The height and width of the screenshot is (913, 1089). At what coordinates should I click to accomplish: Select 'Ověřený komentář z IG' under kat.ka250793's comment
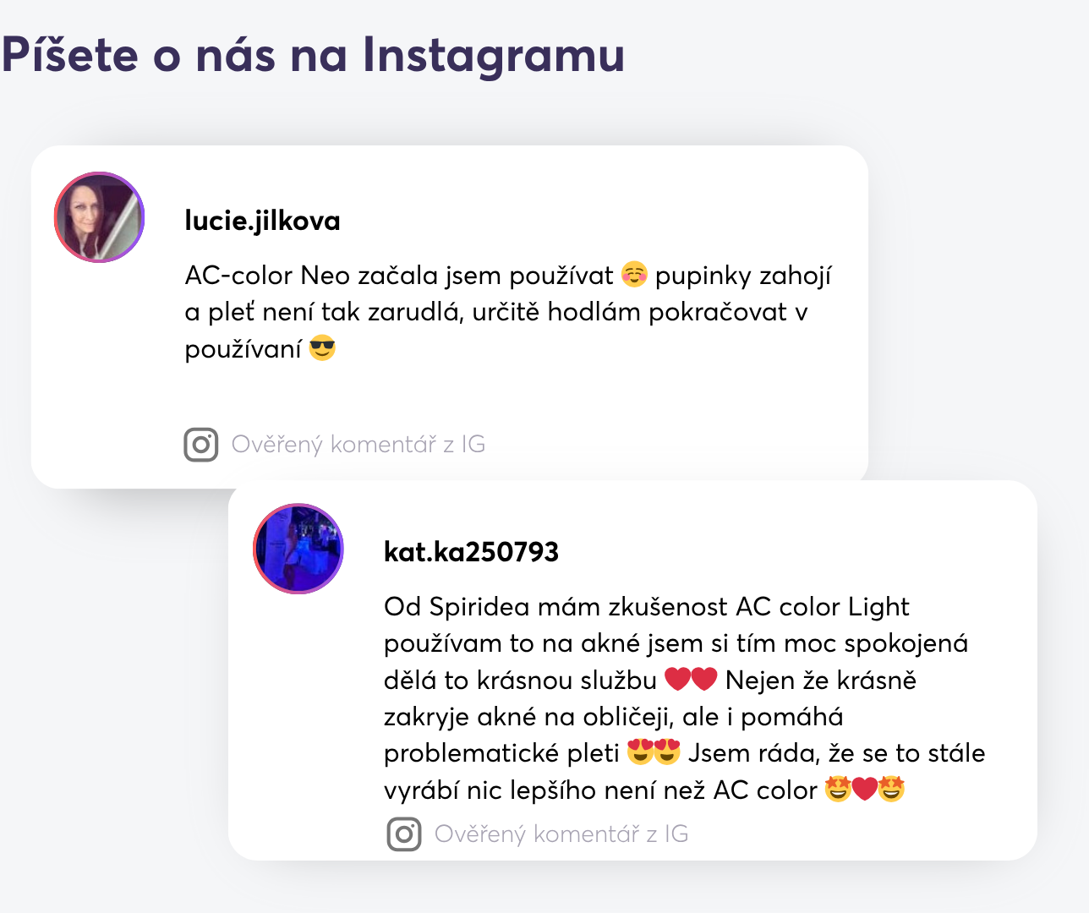(x=561, y=834)
